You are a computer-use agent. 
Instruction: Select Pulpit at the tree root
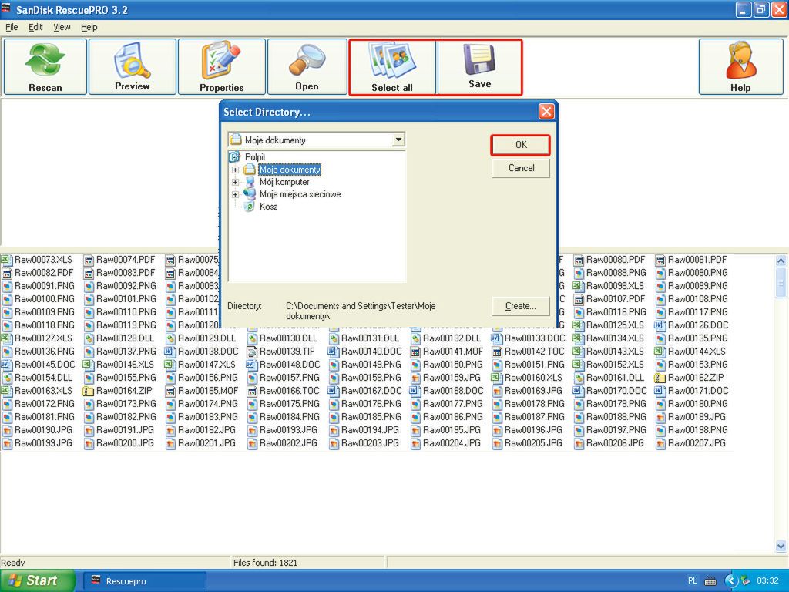coord(254,157)
